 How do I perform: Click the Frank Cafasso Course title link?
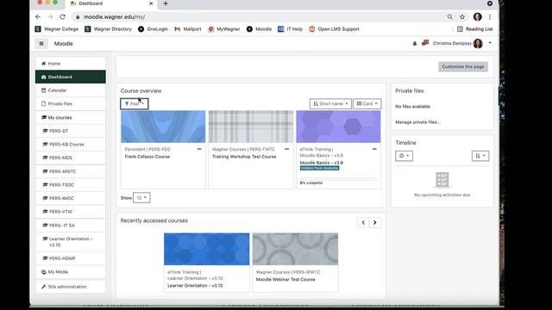[147, 157]
